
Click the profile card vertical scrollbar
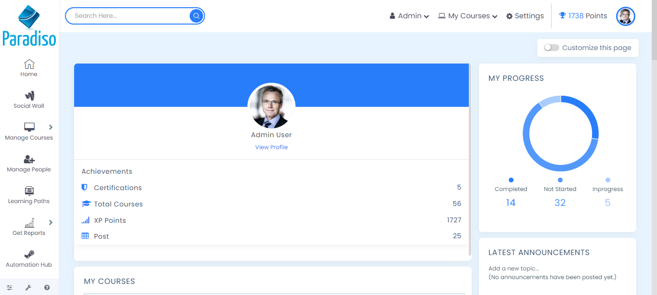[470, 159]
